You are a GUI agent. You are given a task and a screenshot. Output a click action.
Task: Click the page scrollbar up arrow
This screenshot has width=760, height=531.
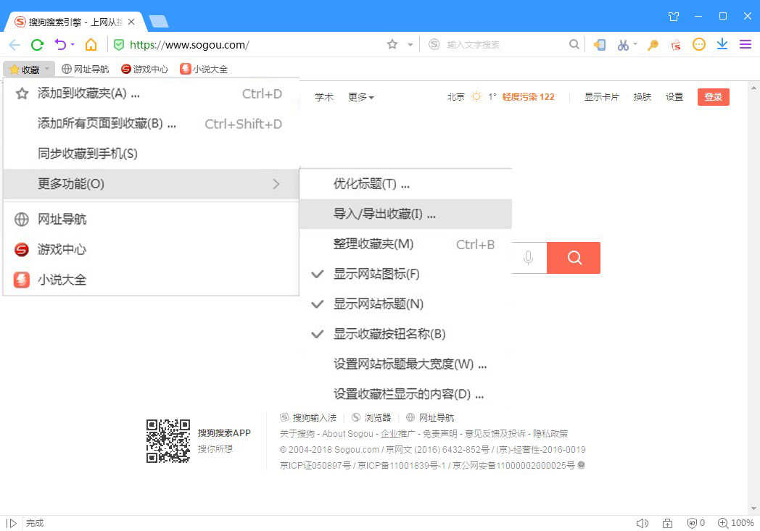click(753, 88)
